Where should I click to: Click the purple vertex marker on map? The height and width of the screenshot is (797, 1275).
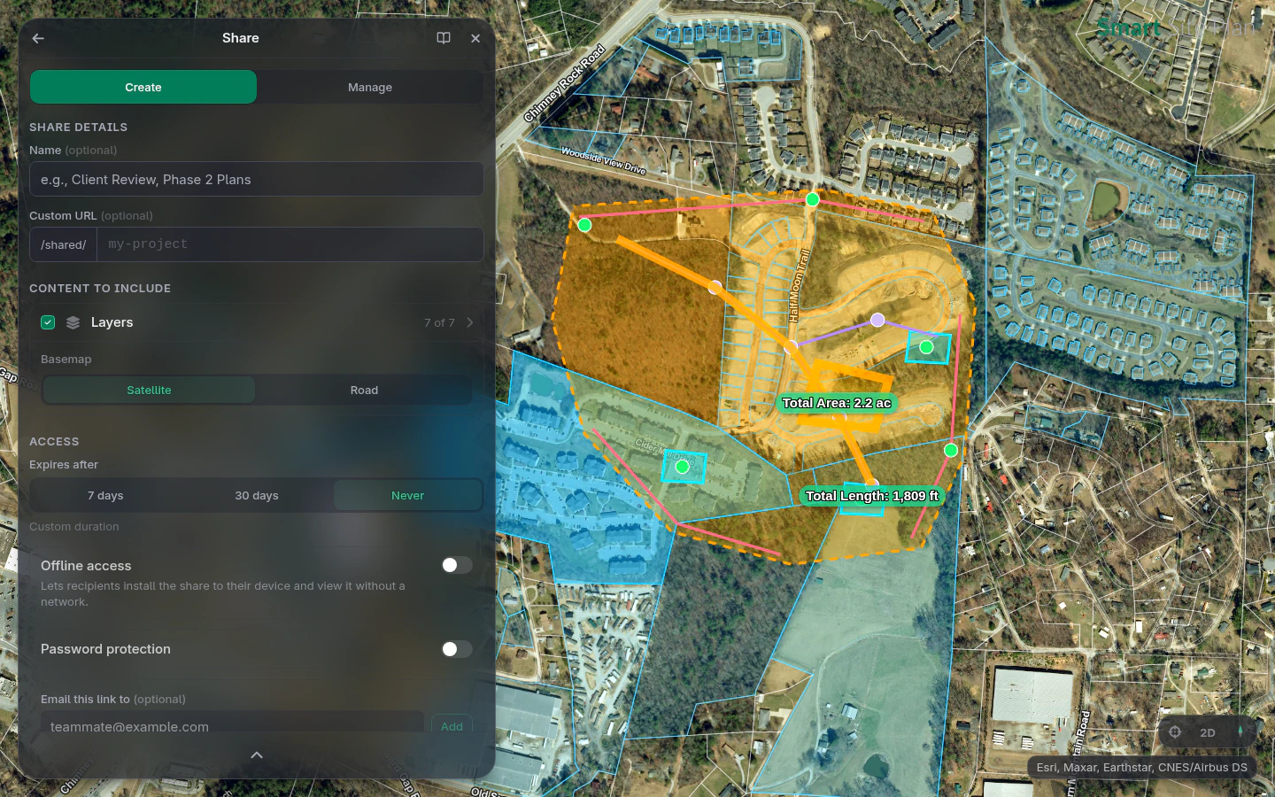877,320
